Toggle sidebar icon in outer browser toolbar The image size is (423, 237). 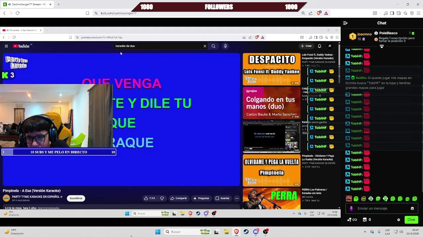[x=392, y=13]
